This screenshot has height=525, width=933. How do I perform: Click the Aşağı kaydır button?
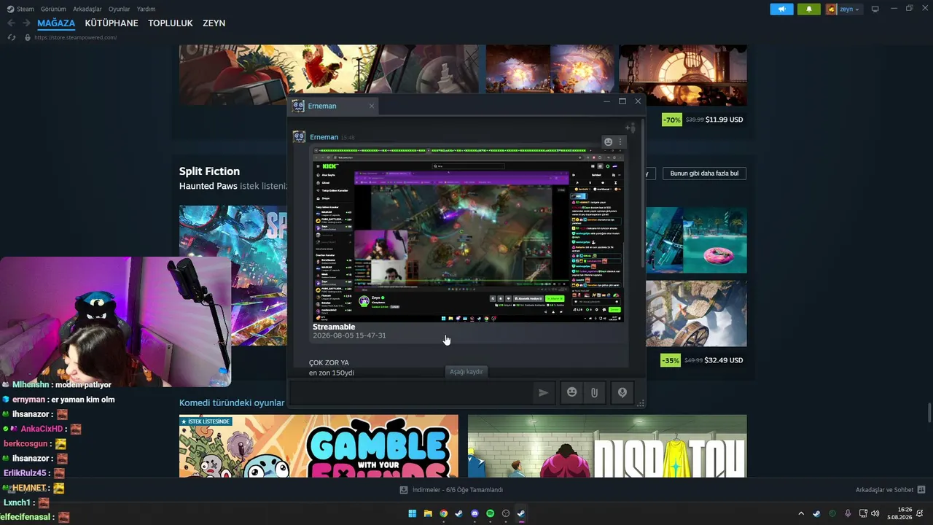(466, 372)
